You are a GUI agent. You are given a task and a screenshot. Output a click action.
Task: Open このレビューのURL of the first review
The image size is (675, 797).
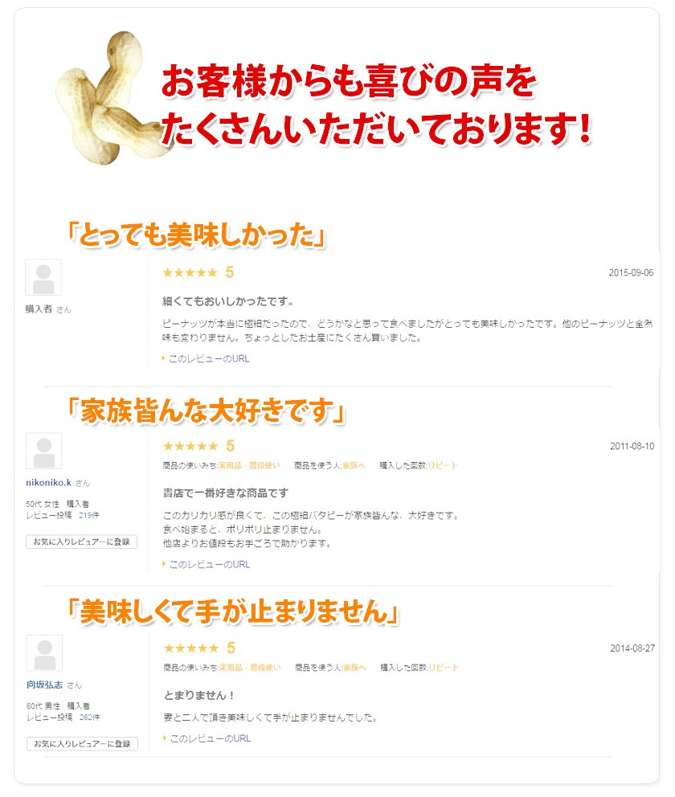209,359
